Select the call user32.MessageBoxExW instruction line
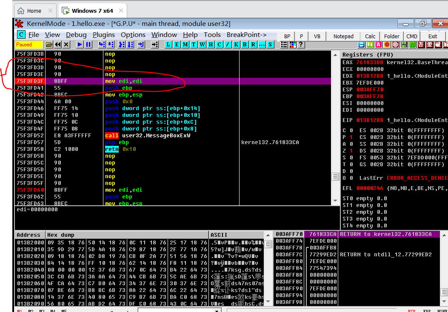The height and width of the screenshot is (312, 448). click(x=173, y=136)
